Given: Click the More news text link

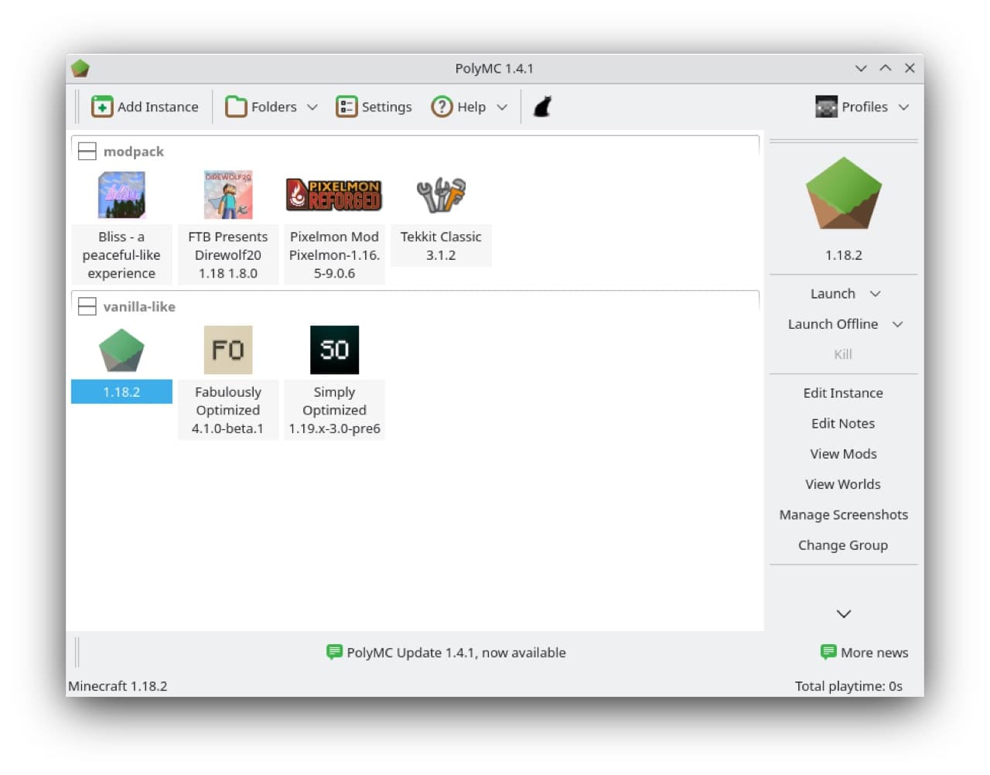Looking at the screenshot, I should pos(875,653).
